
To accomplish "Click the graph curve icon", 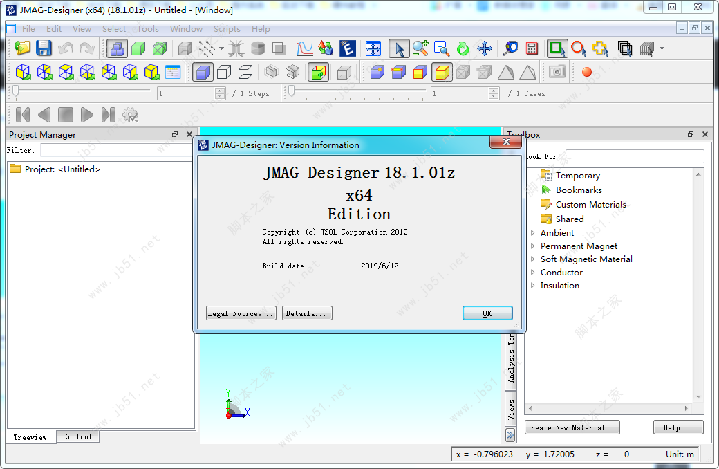I will 304,48.
